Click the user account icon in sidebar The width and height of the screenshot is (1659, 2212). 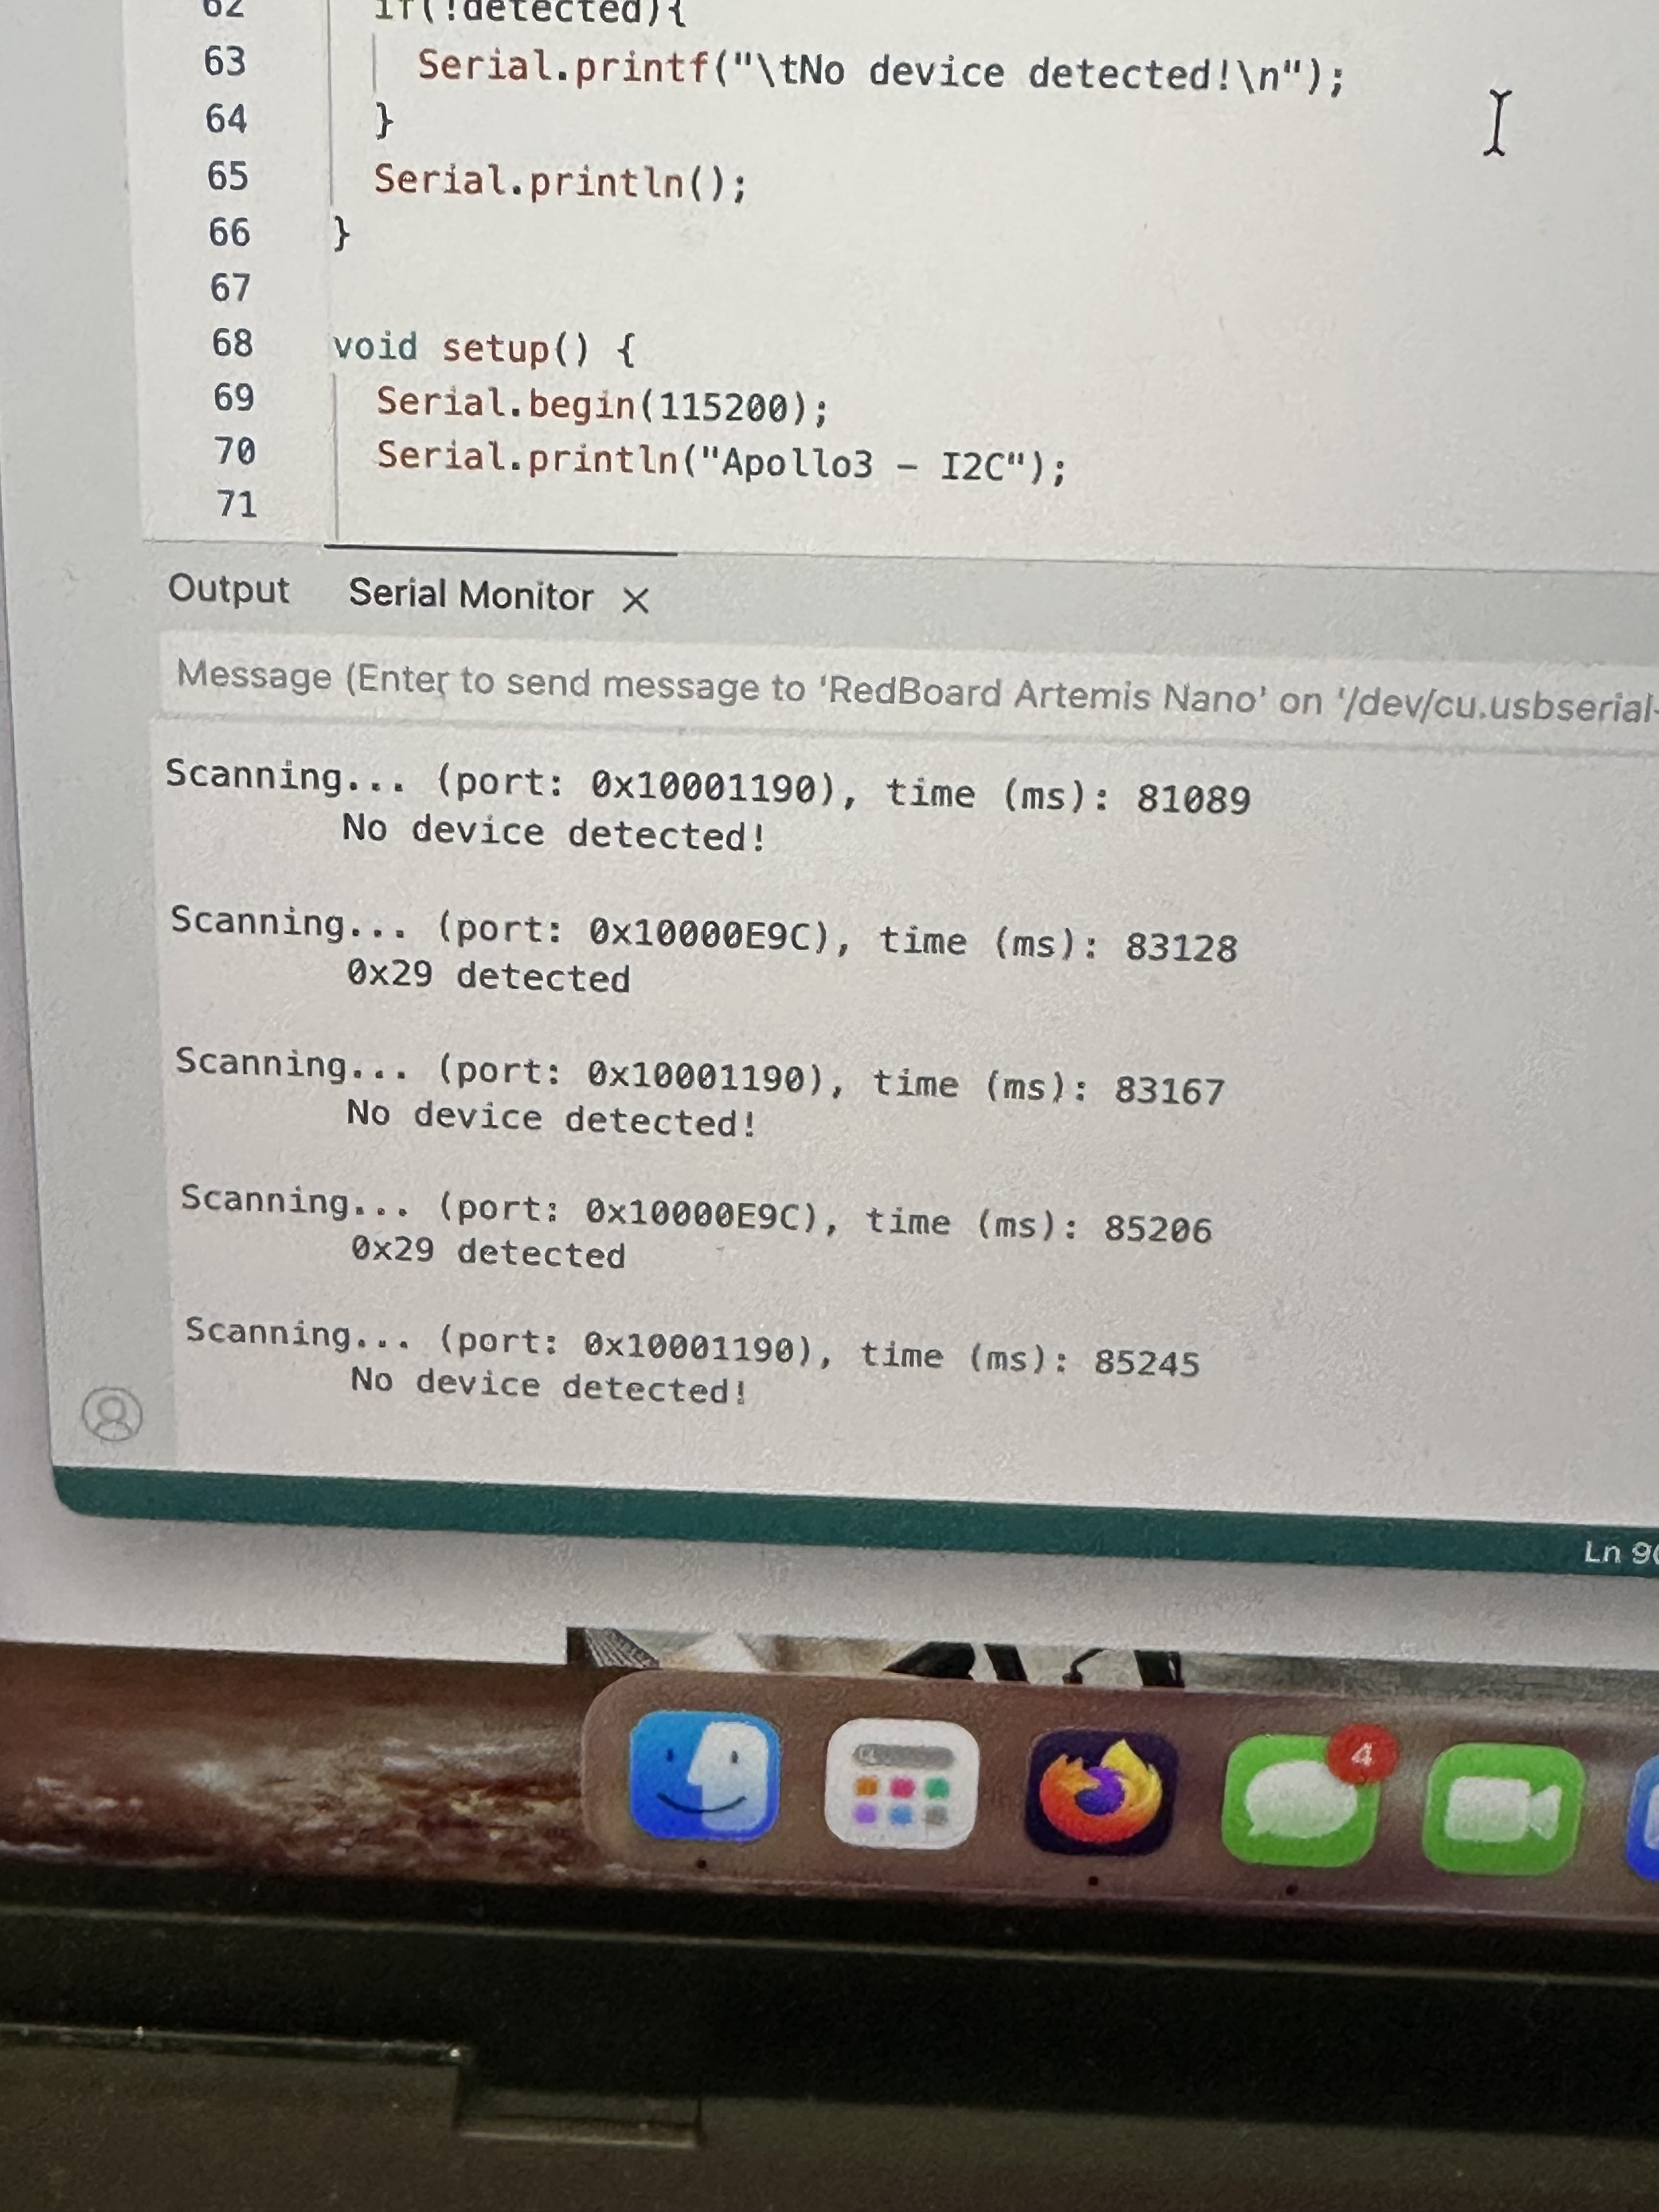(112, 1414)
